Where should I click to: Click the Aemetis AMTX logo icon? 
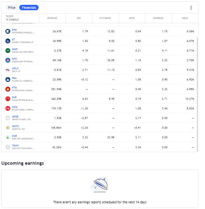(8, 128)
